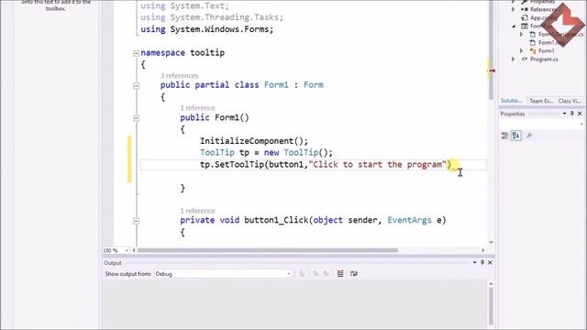
Task: Pin the Properties panel
Action: pos(571,114)
